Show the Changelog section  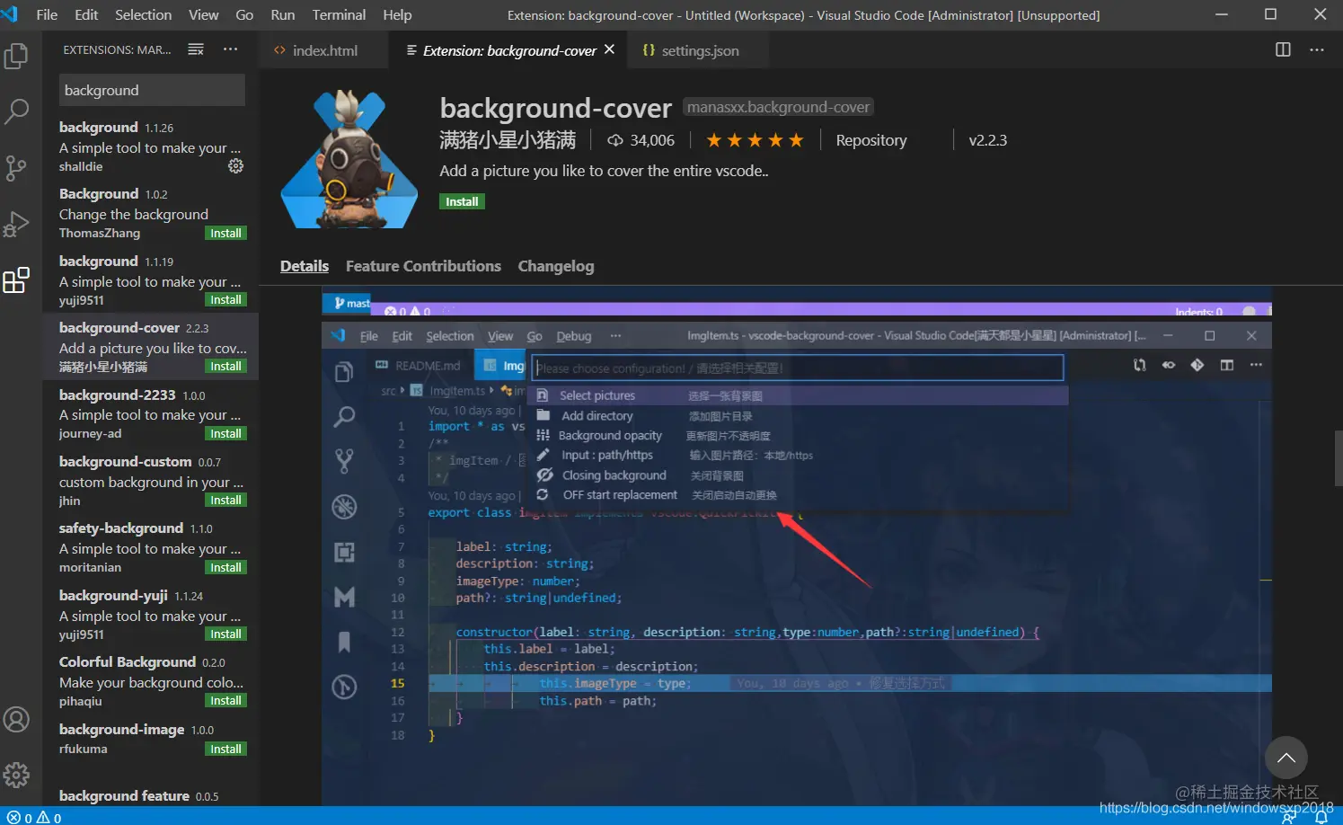click(556, 266)
